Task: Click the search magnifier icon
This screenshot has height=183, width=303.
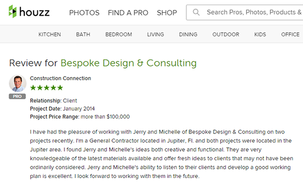Action: tap(196, 12)
